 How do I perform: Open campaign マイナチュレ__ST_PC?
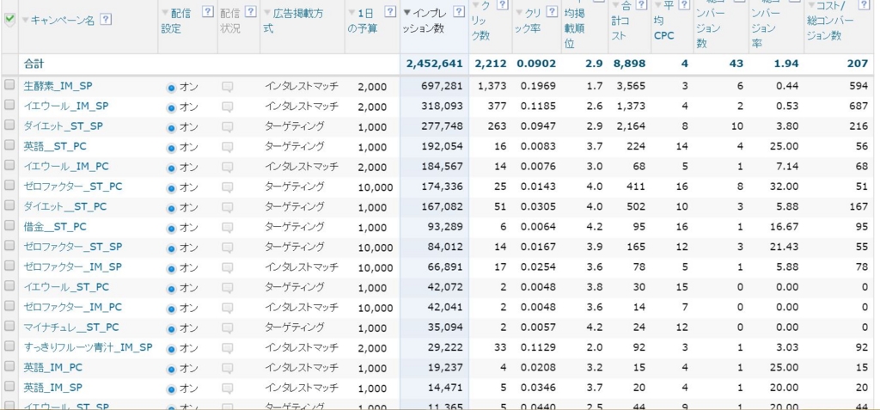[71, 327]
